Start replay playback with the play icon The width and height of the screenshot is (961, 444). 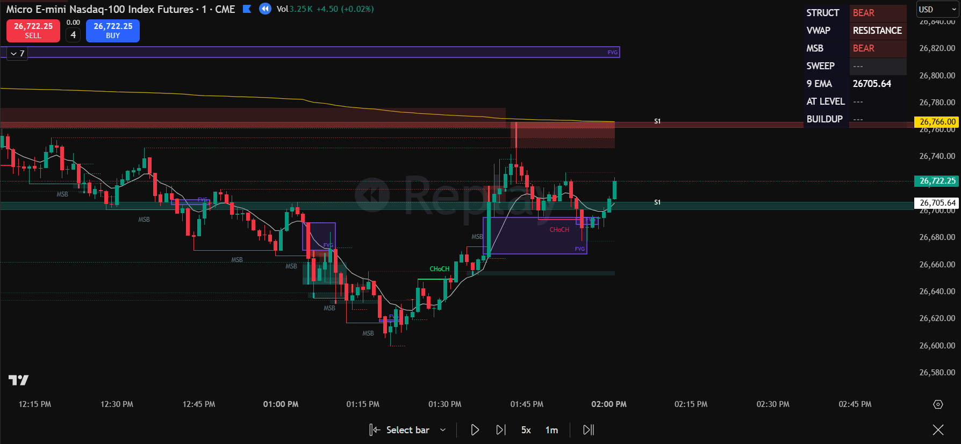(x=475, y=430)
